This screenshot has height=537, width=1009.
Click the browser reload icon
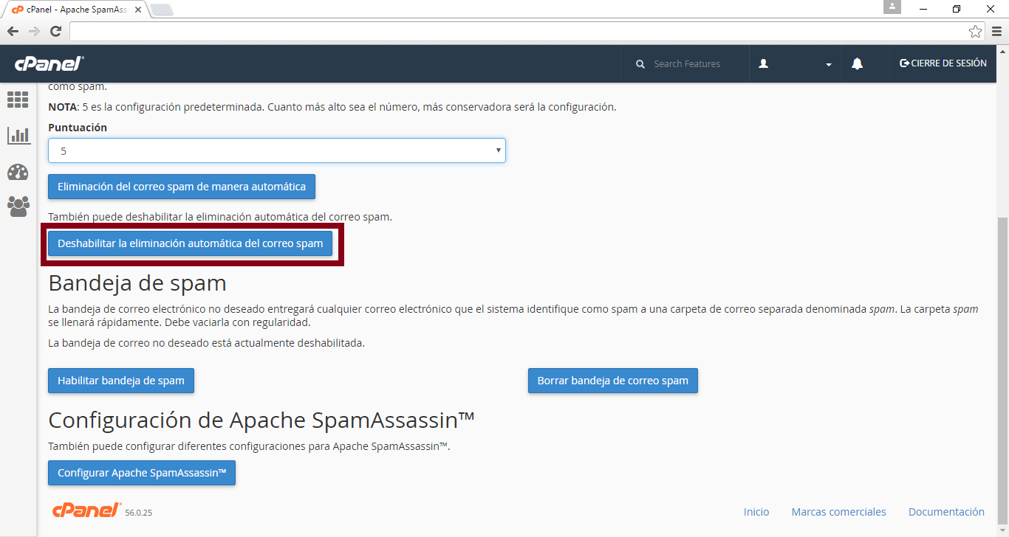[55, 31]
